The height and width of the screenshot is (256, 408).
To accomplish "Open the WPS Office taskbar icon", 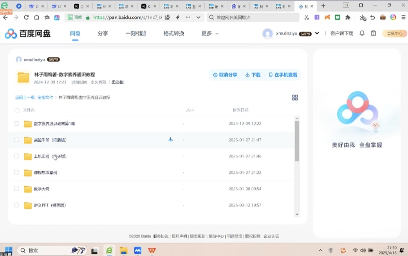I will 152,251.
